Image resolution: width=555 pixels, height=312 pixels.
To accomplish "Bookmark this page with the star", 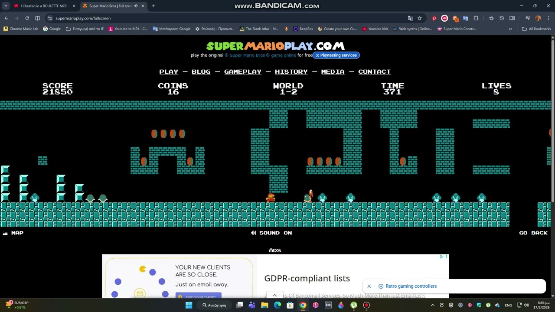I will (x=420, y=18).
